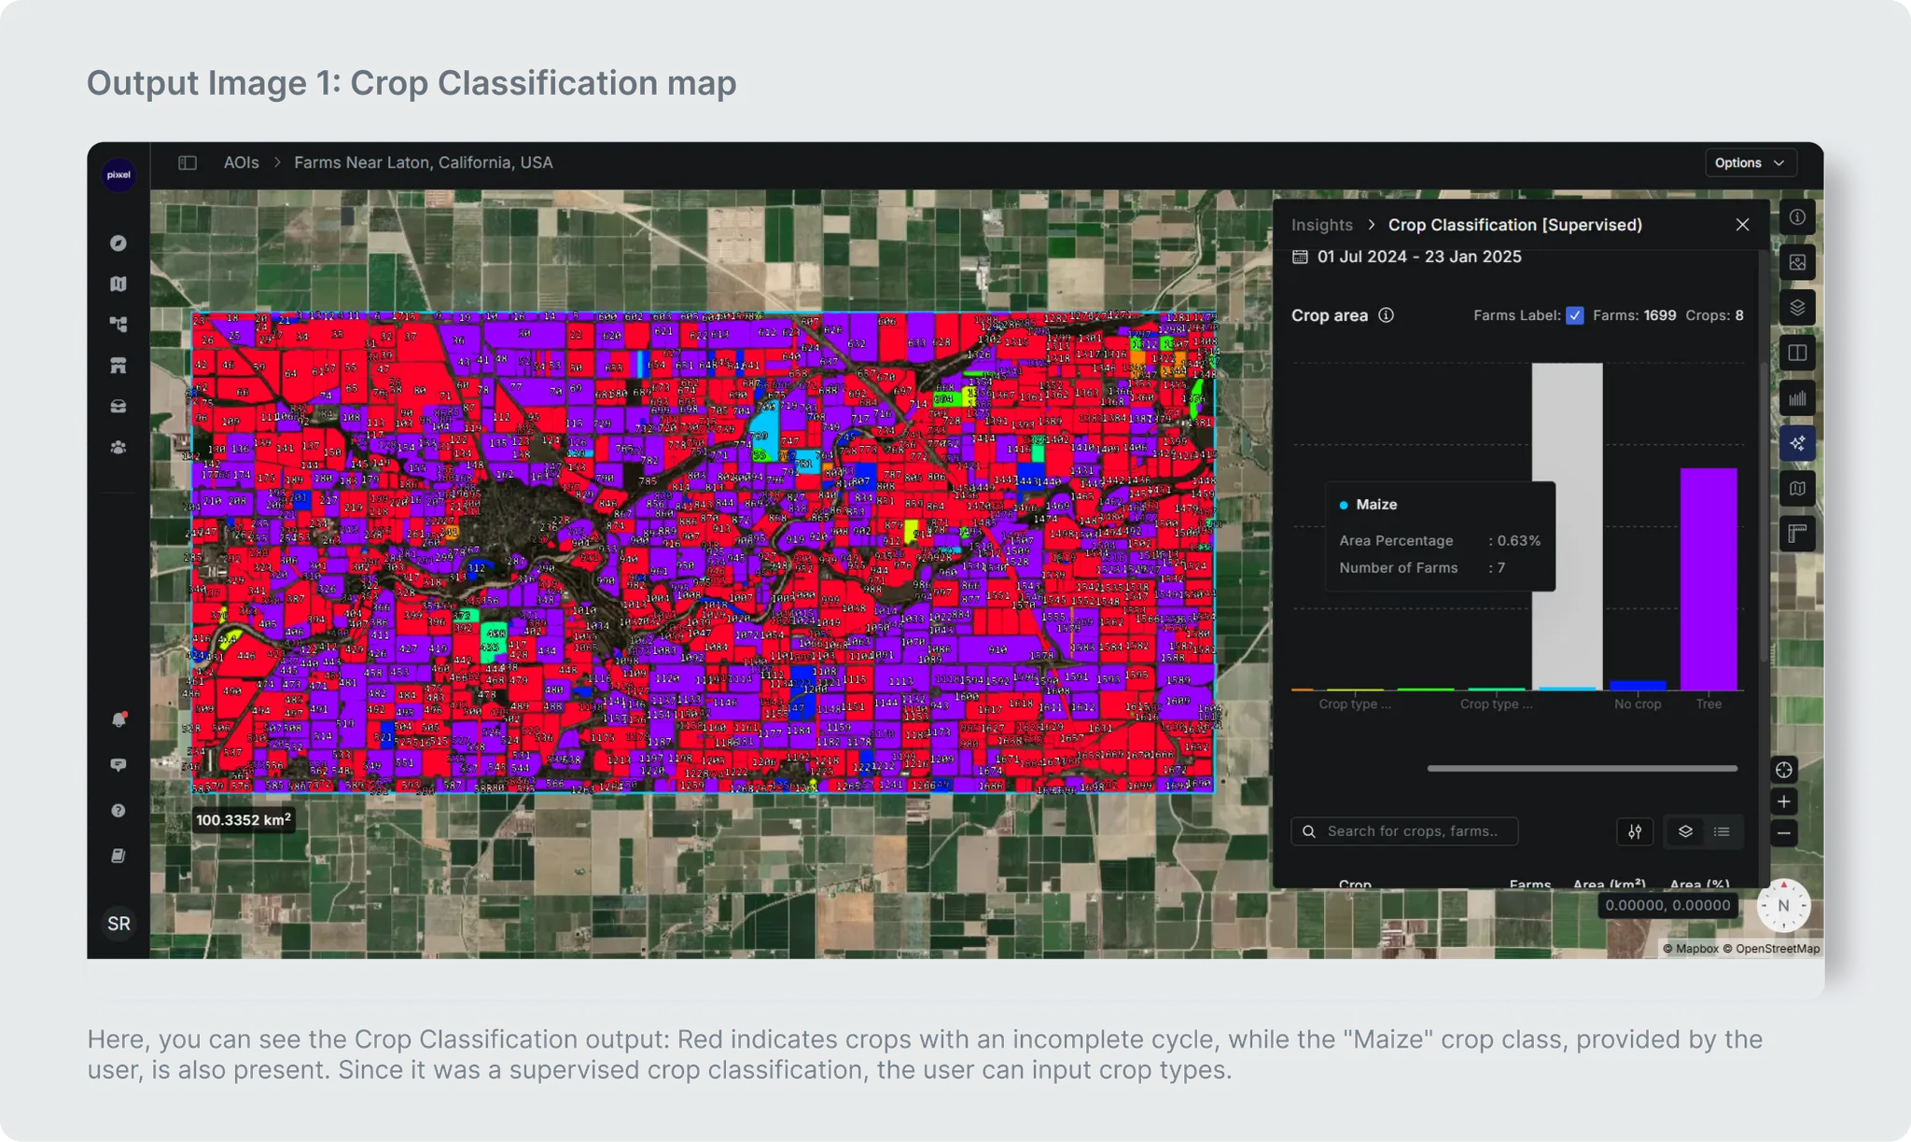The image size is (1911, 1142).
Task: Toggle the left sidebar panel icon
Action: tap(188, 162)
